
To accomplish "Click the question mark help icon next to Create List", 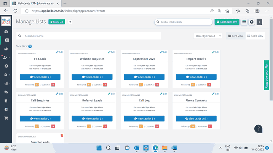I will tap(70, 22).
